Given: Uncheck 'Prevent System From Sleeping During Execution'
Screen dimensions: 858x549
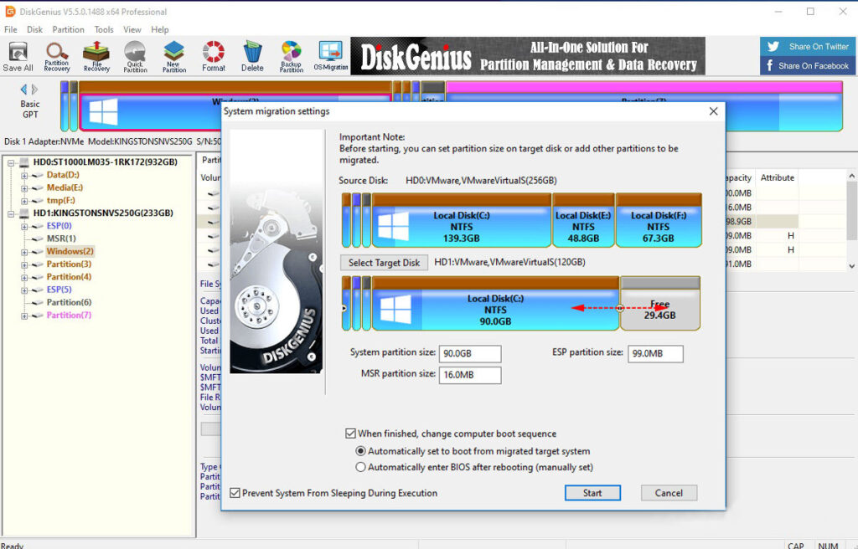Looking at the screenshot, I should pos(236,493).
